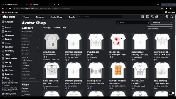Open the top-bar settings gear
Viewport: 176px width, 99px height.
point(167,17)
